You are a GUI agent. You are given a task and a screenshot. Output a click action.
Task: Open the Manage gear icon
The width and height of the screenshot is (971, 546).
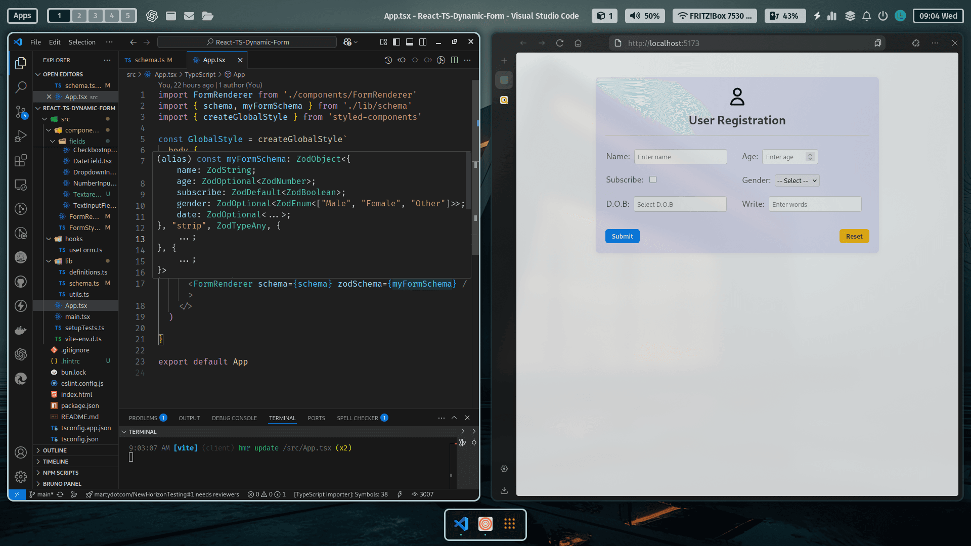tap(21, 476)
